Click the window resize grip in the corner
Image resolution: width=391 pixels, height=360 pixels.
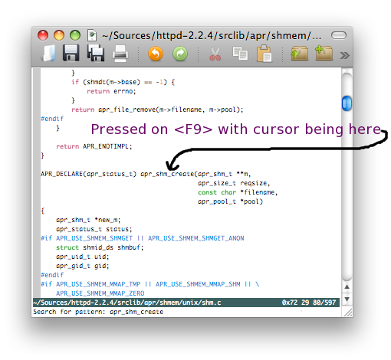[x=348, y=313]
